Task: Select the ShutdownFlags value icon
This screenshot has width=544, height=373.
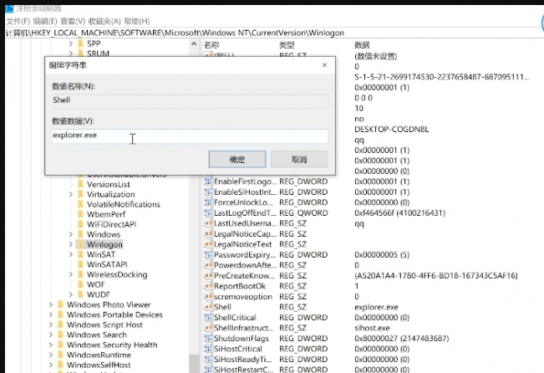Action: click(x=207, y=338)
